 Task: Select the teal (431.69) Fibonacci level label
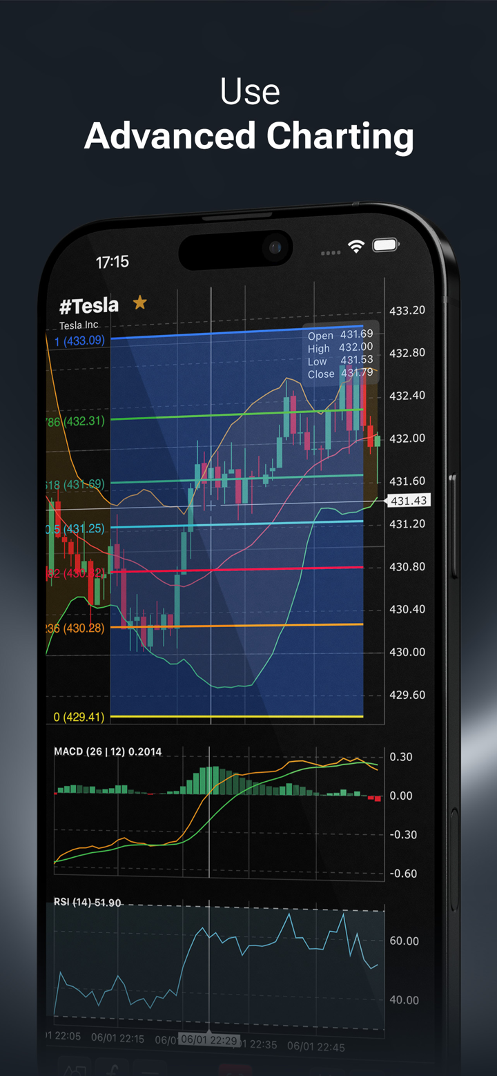(x=76, y=485)
